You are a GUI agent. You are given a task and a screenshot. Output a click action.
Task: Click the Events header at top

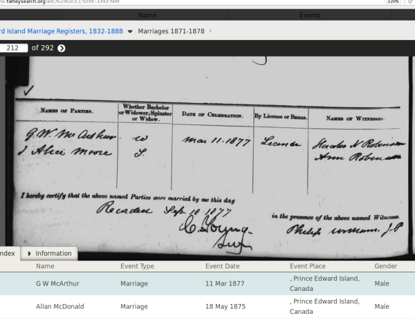click(x=309, y=15)
